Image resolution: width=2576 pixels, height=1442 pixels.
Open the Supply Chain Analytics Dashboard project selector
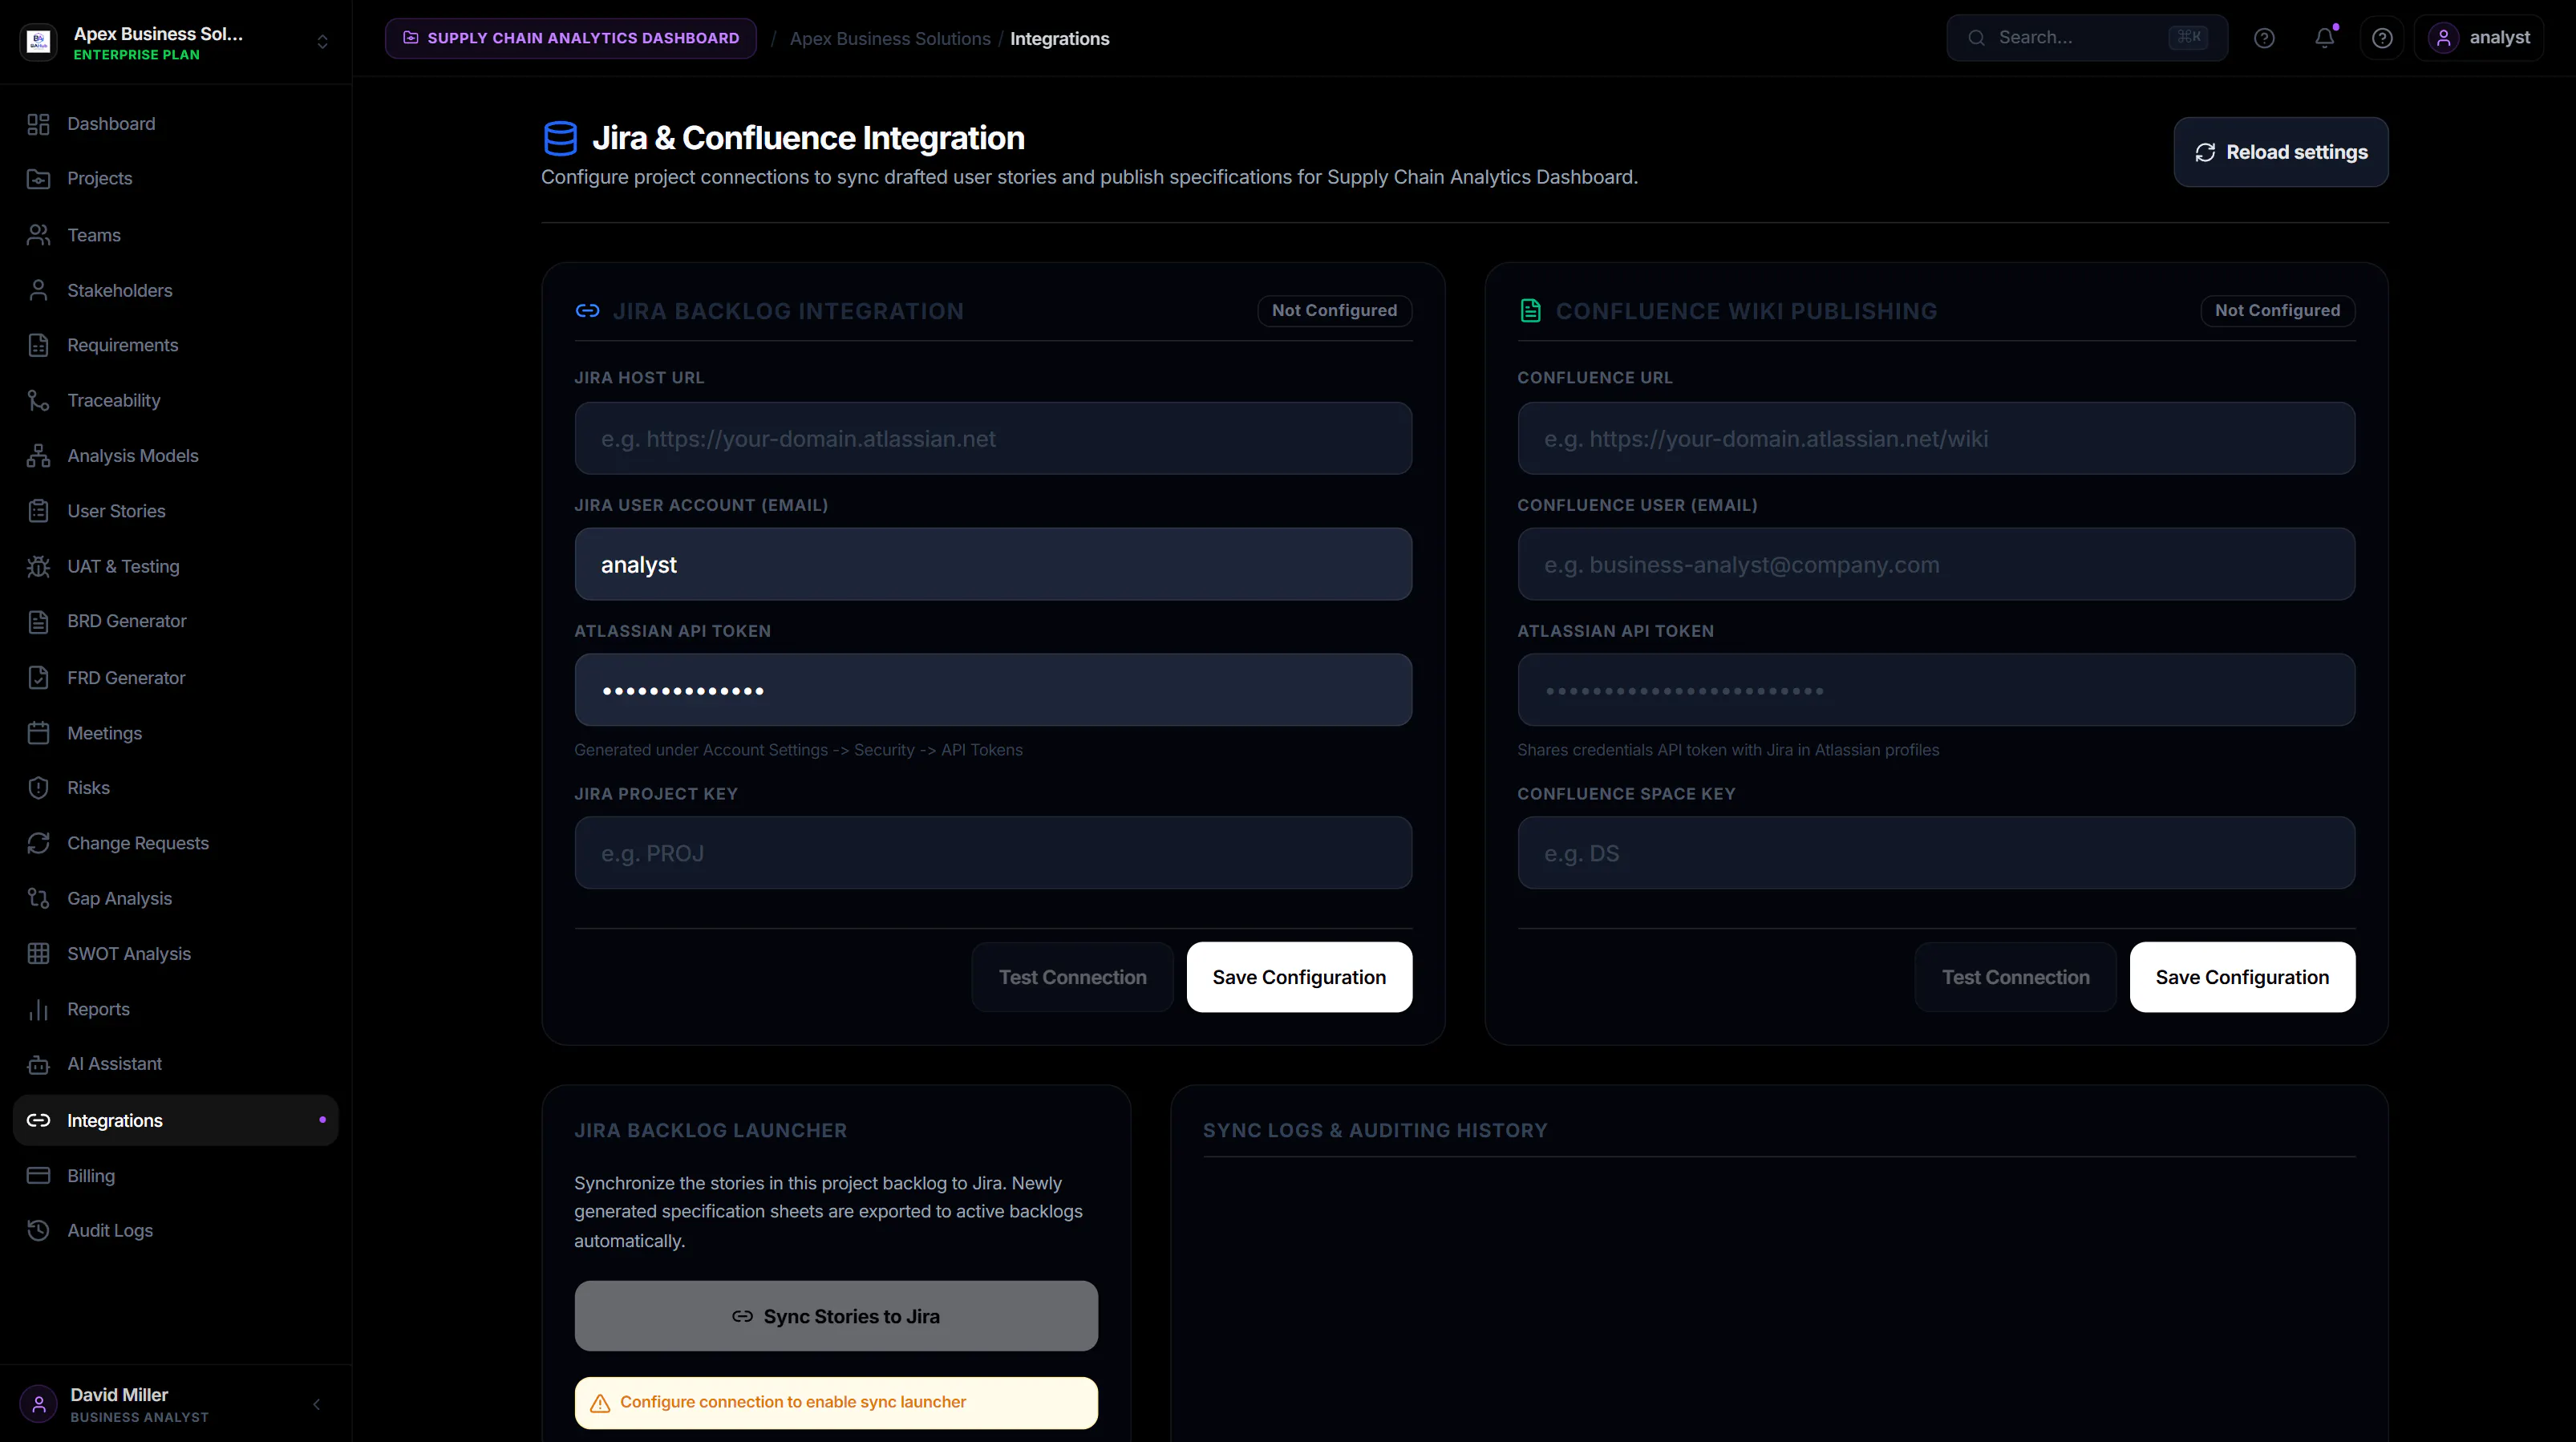570,38
